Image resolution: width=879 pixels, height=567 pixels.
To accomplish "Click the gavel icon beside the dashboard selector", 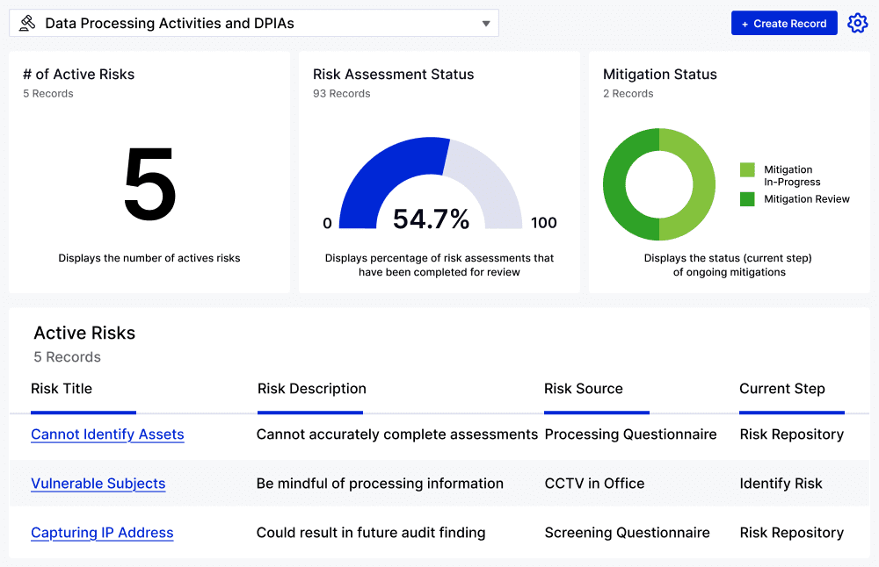I will [x=25, y=23].
